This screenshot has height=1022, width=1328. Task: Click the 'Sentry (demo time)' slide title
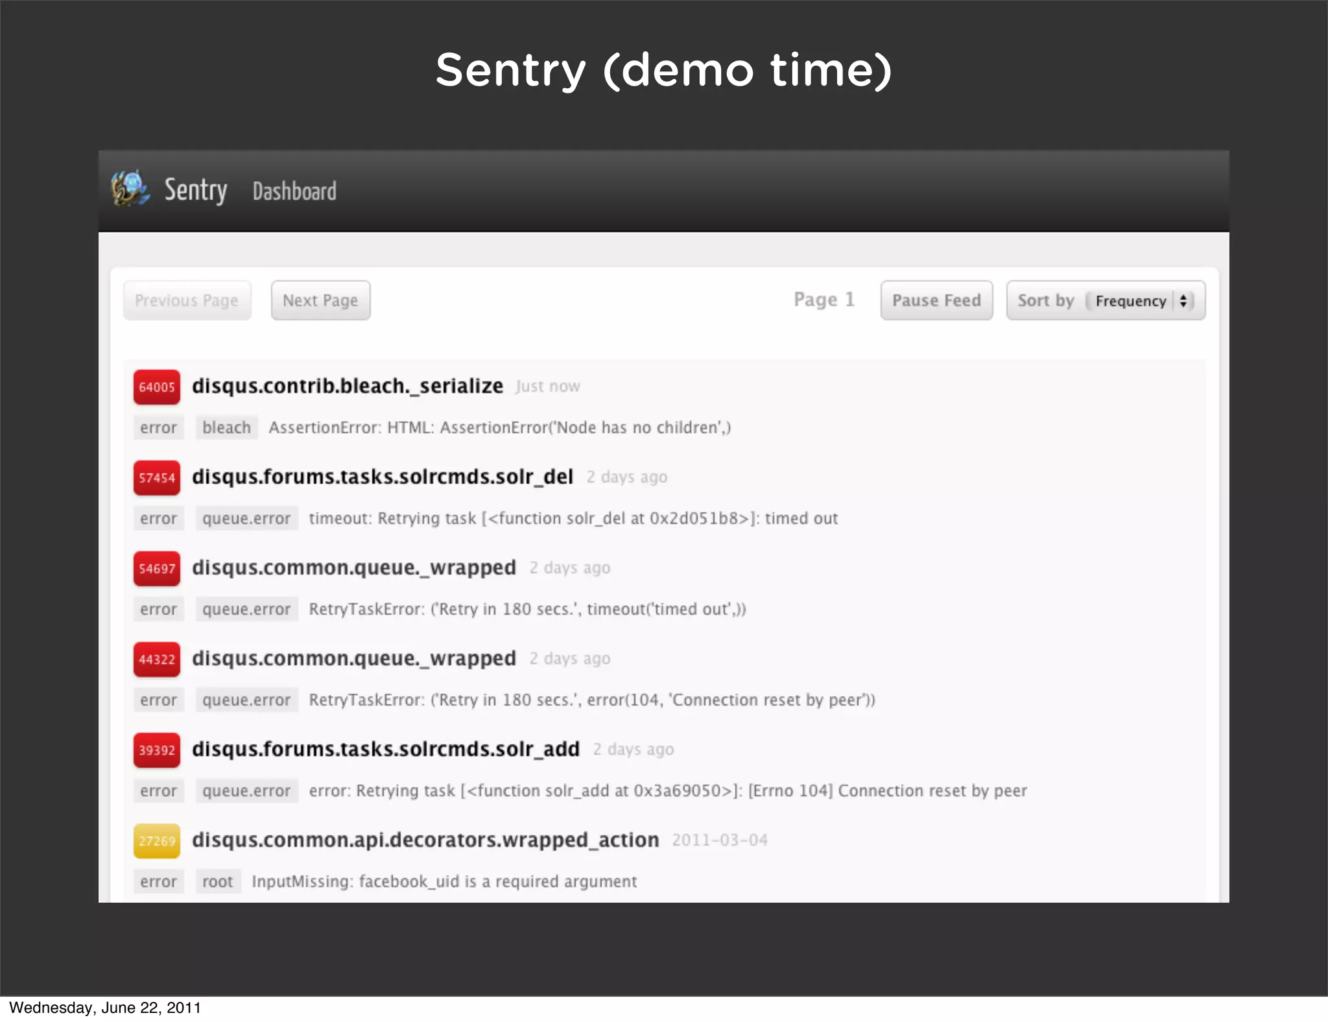664,70
